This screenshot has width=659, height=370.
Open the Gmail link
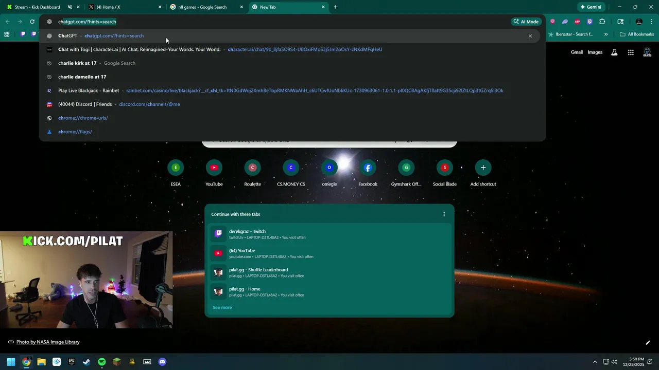[x=577, y=52]
